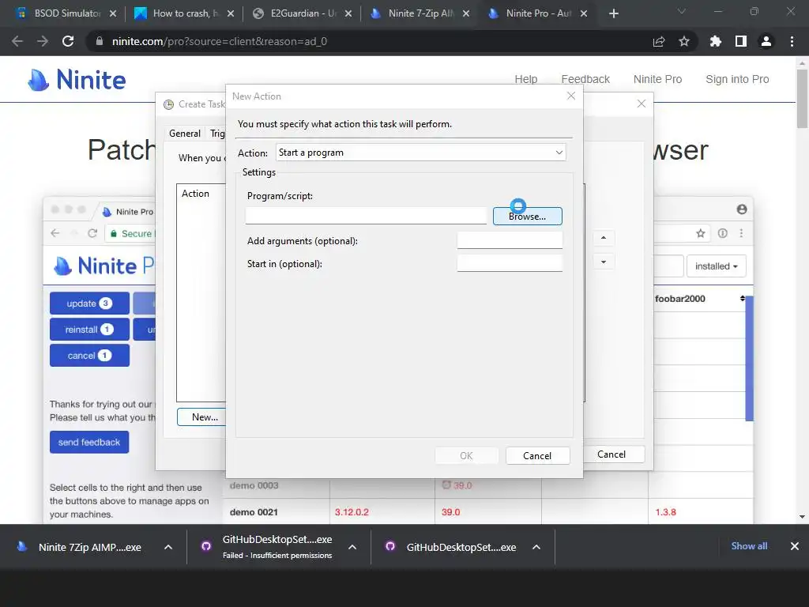Click the Browse... button

coord(527,217)
